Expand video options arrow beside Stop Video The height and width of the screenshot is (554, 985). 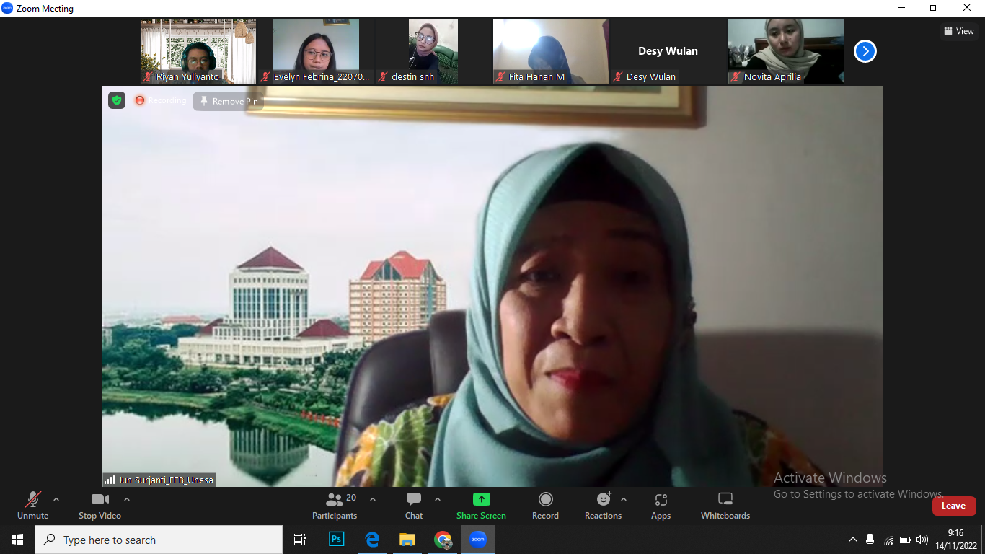[x=127, y=499]
